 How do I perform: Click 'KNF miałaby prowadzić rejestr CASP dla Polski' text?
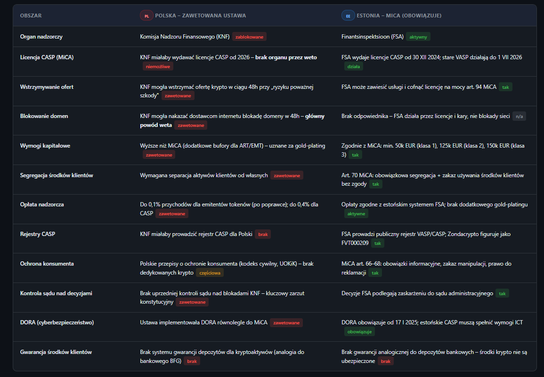pos(196,235)
